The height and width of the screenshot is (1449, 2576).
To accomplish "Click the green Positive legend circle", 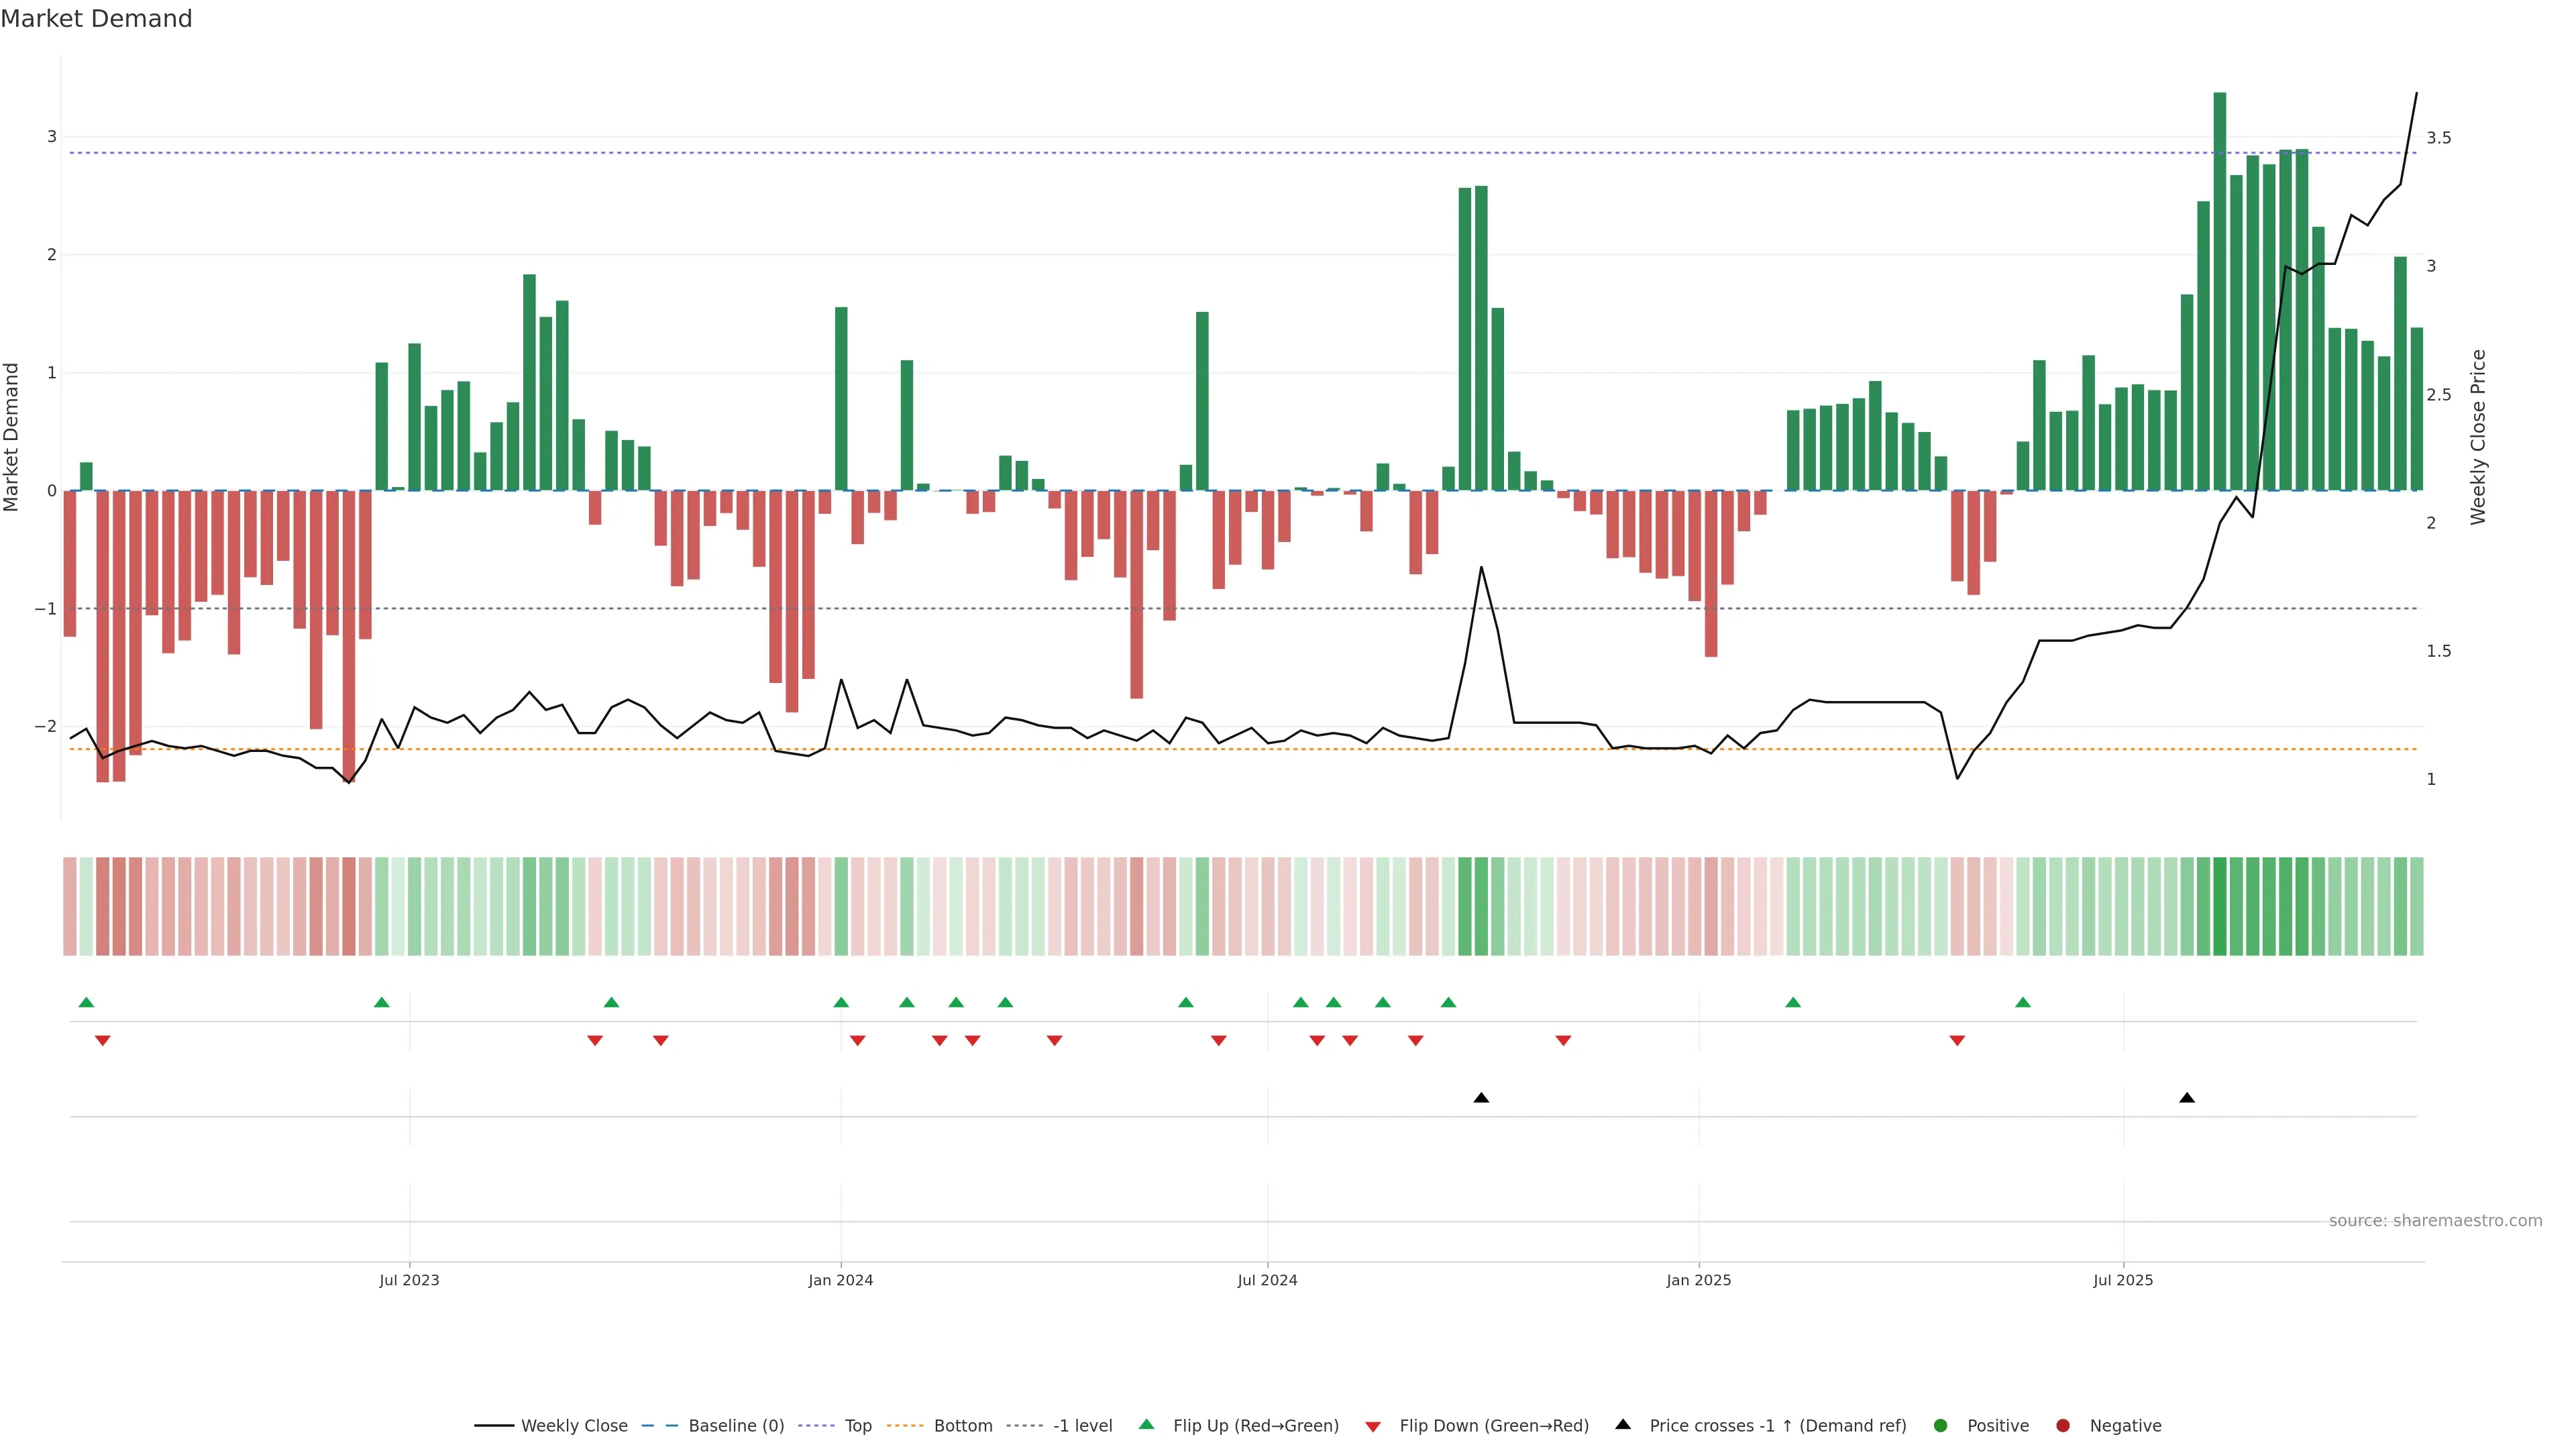I will [x=1941, y=1425].
